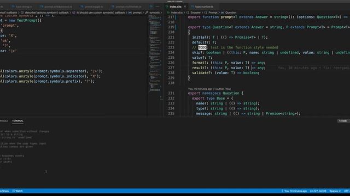Close the index.d.ts editor tab
The height and width of the screenshot is (196, 350).
pos(185,7)
